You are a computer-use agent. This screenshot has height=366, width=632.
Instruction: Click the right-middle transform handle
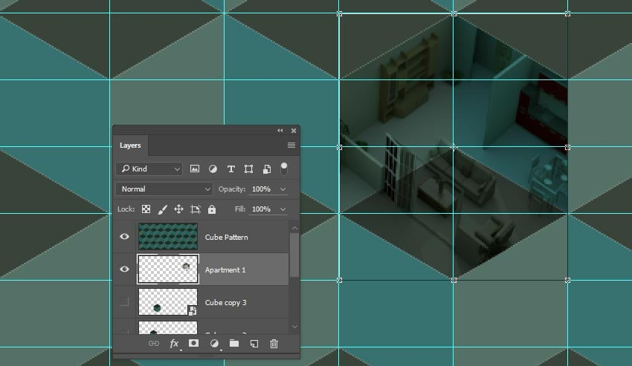567,148
